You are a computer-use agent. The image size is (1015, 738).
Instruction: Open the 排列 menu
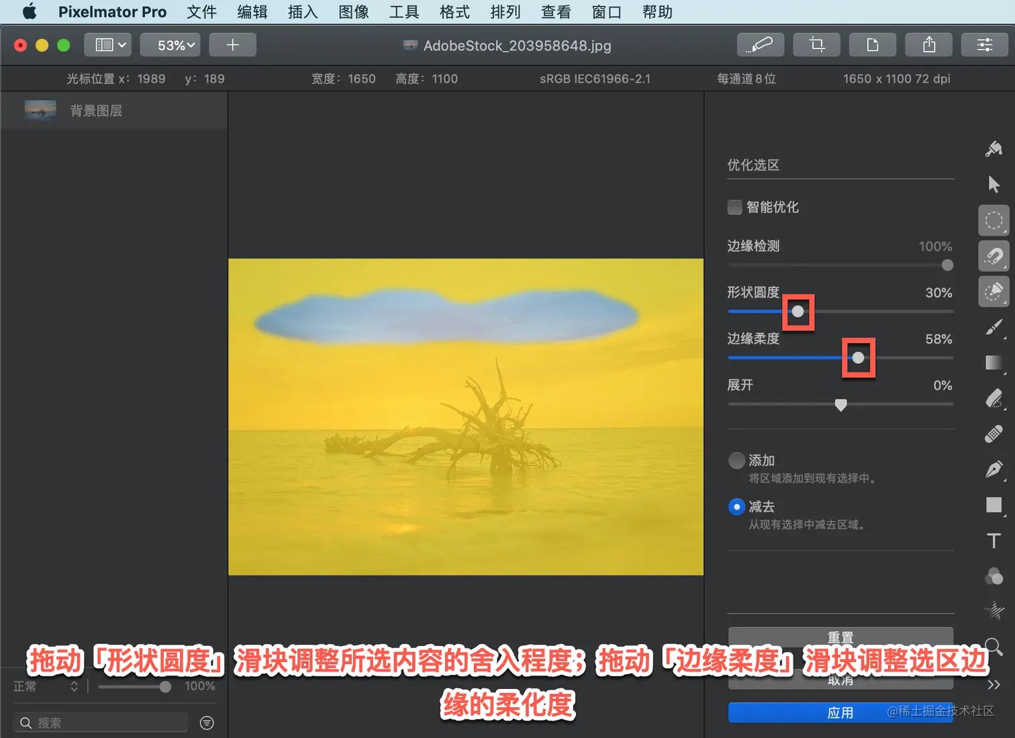[505, 12]
